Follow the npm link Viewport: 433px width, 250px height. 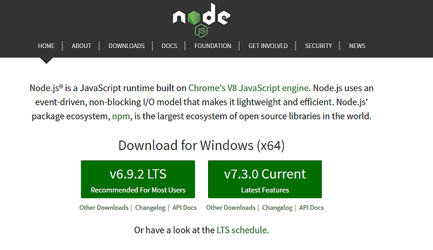pyautogui.click(x=121, y=116)
